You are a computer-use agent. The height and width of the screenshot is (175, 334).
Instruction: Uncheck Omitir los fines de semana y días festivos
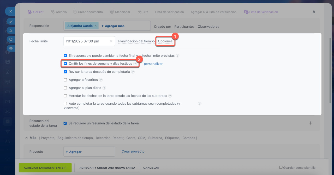[x=65, y=64]
